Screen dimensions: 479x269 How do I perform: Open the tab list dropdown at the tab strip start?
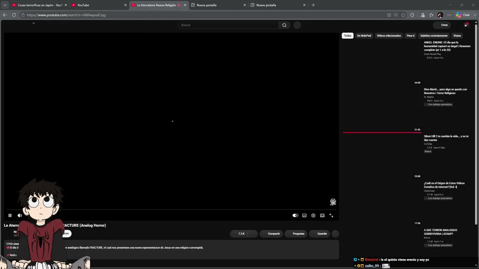(5, 5)
